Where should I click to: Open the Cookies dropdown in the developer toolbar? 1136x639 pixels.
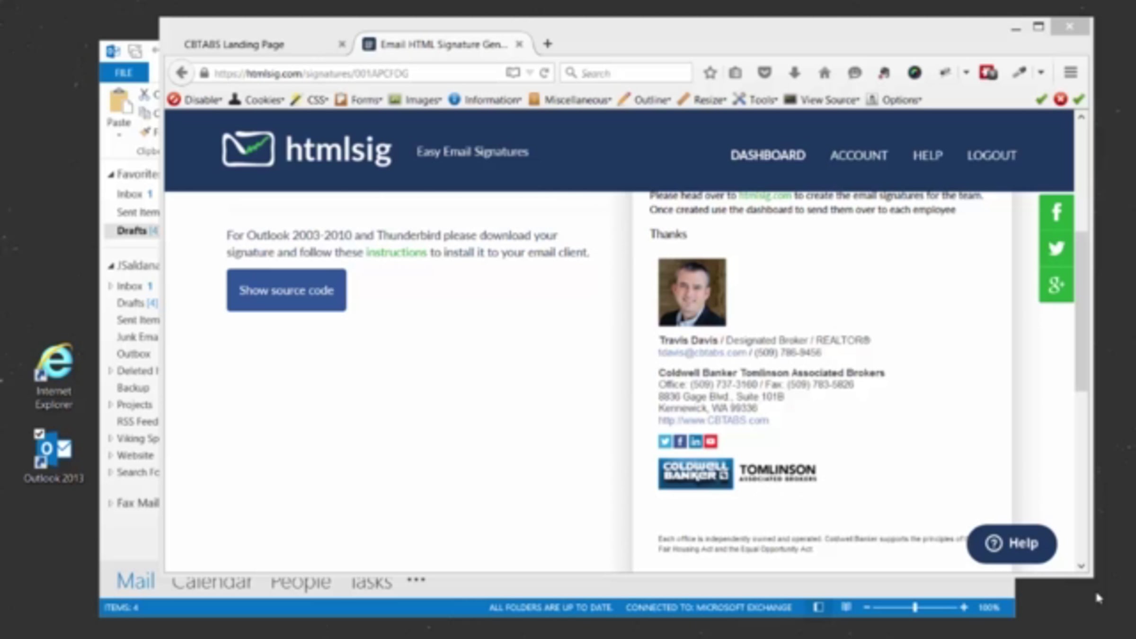click(x=257, y=100)
